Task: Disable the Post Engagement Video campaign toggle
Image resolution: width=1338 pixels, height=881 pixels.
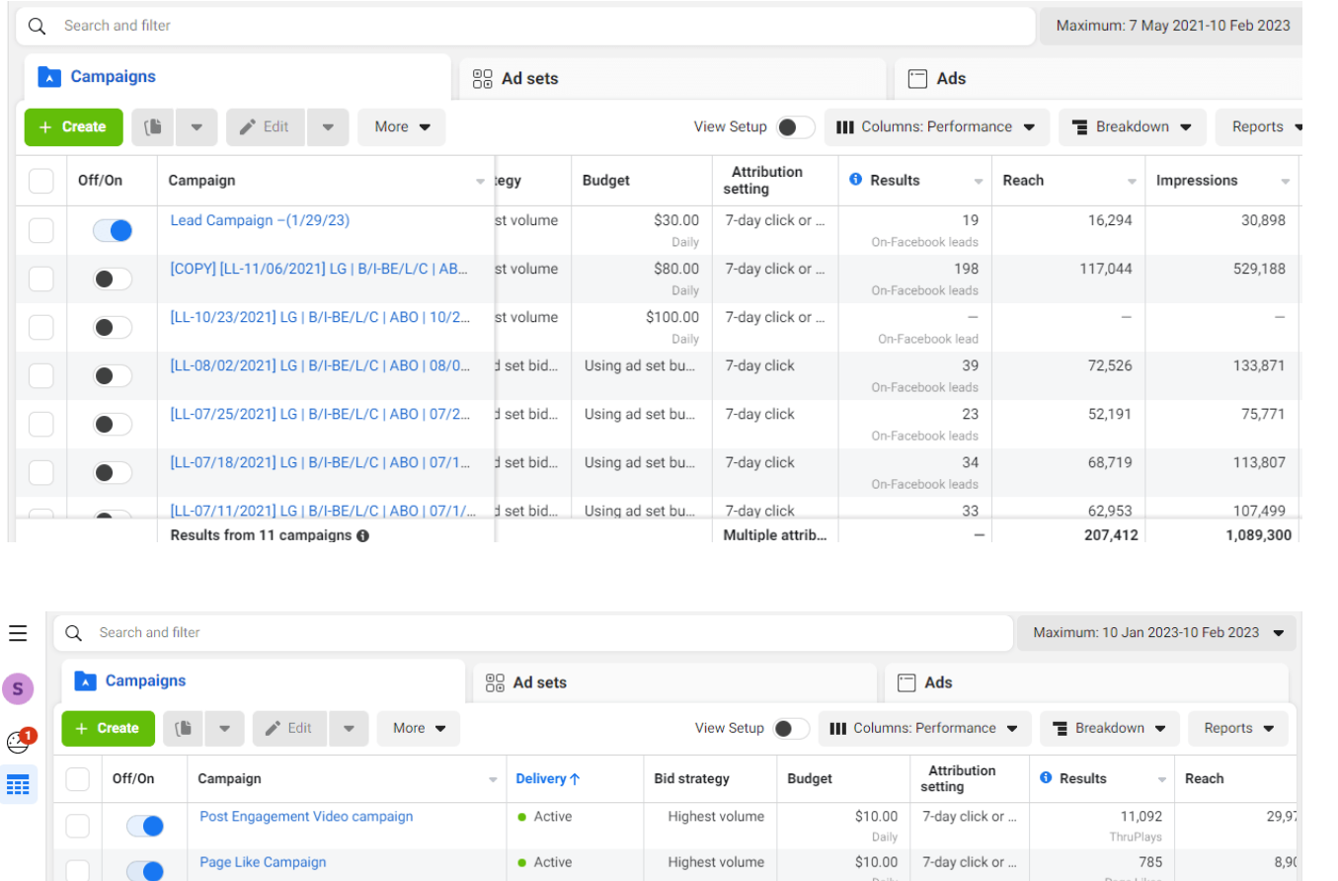Action: point(144,826)
